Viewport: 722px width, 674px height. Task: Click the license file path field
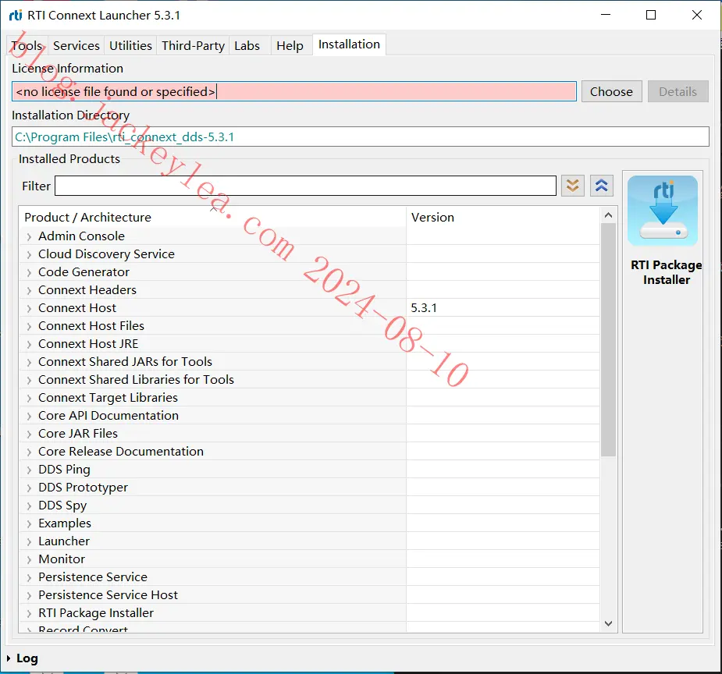pyautogui.click(x=293, y=91)
